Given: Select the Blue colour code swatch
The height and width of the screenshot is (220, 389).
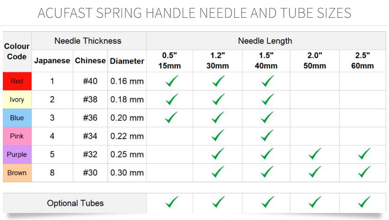Looking at the screenshot, I should (x=17, y=117).
